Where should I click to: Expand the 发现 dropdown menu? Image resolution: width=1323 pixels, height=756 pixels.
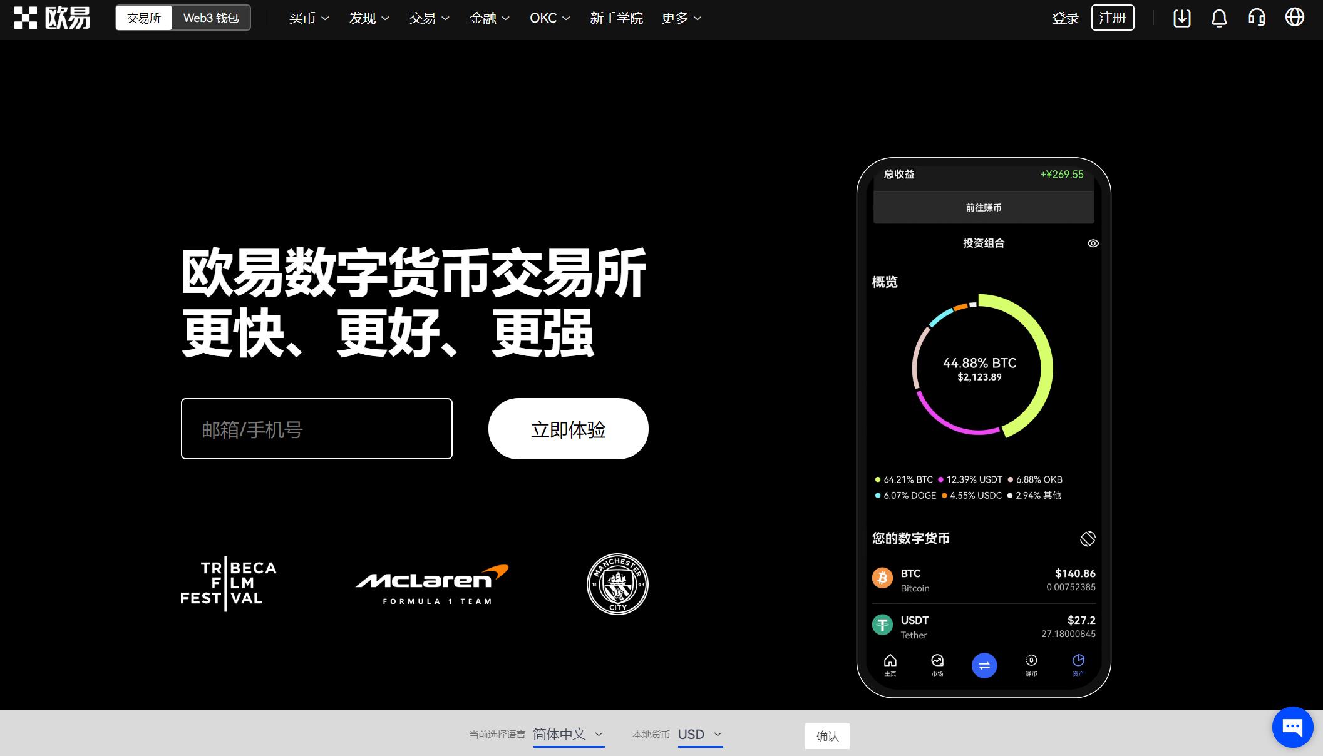366,18
